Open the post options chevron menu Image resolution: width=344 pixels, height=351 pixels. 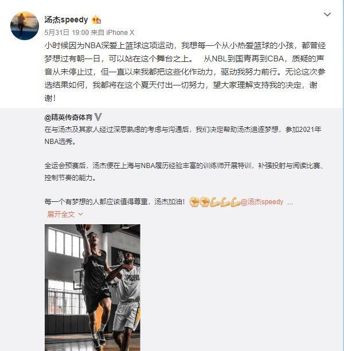[327, 14]
